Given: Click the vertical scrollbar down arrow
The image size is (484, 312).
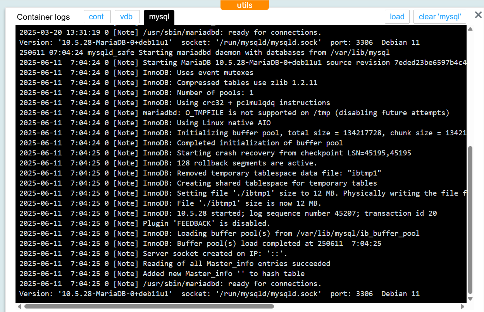Looking at the screenshot, I should 470,299.
